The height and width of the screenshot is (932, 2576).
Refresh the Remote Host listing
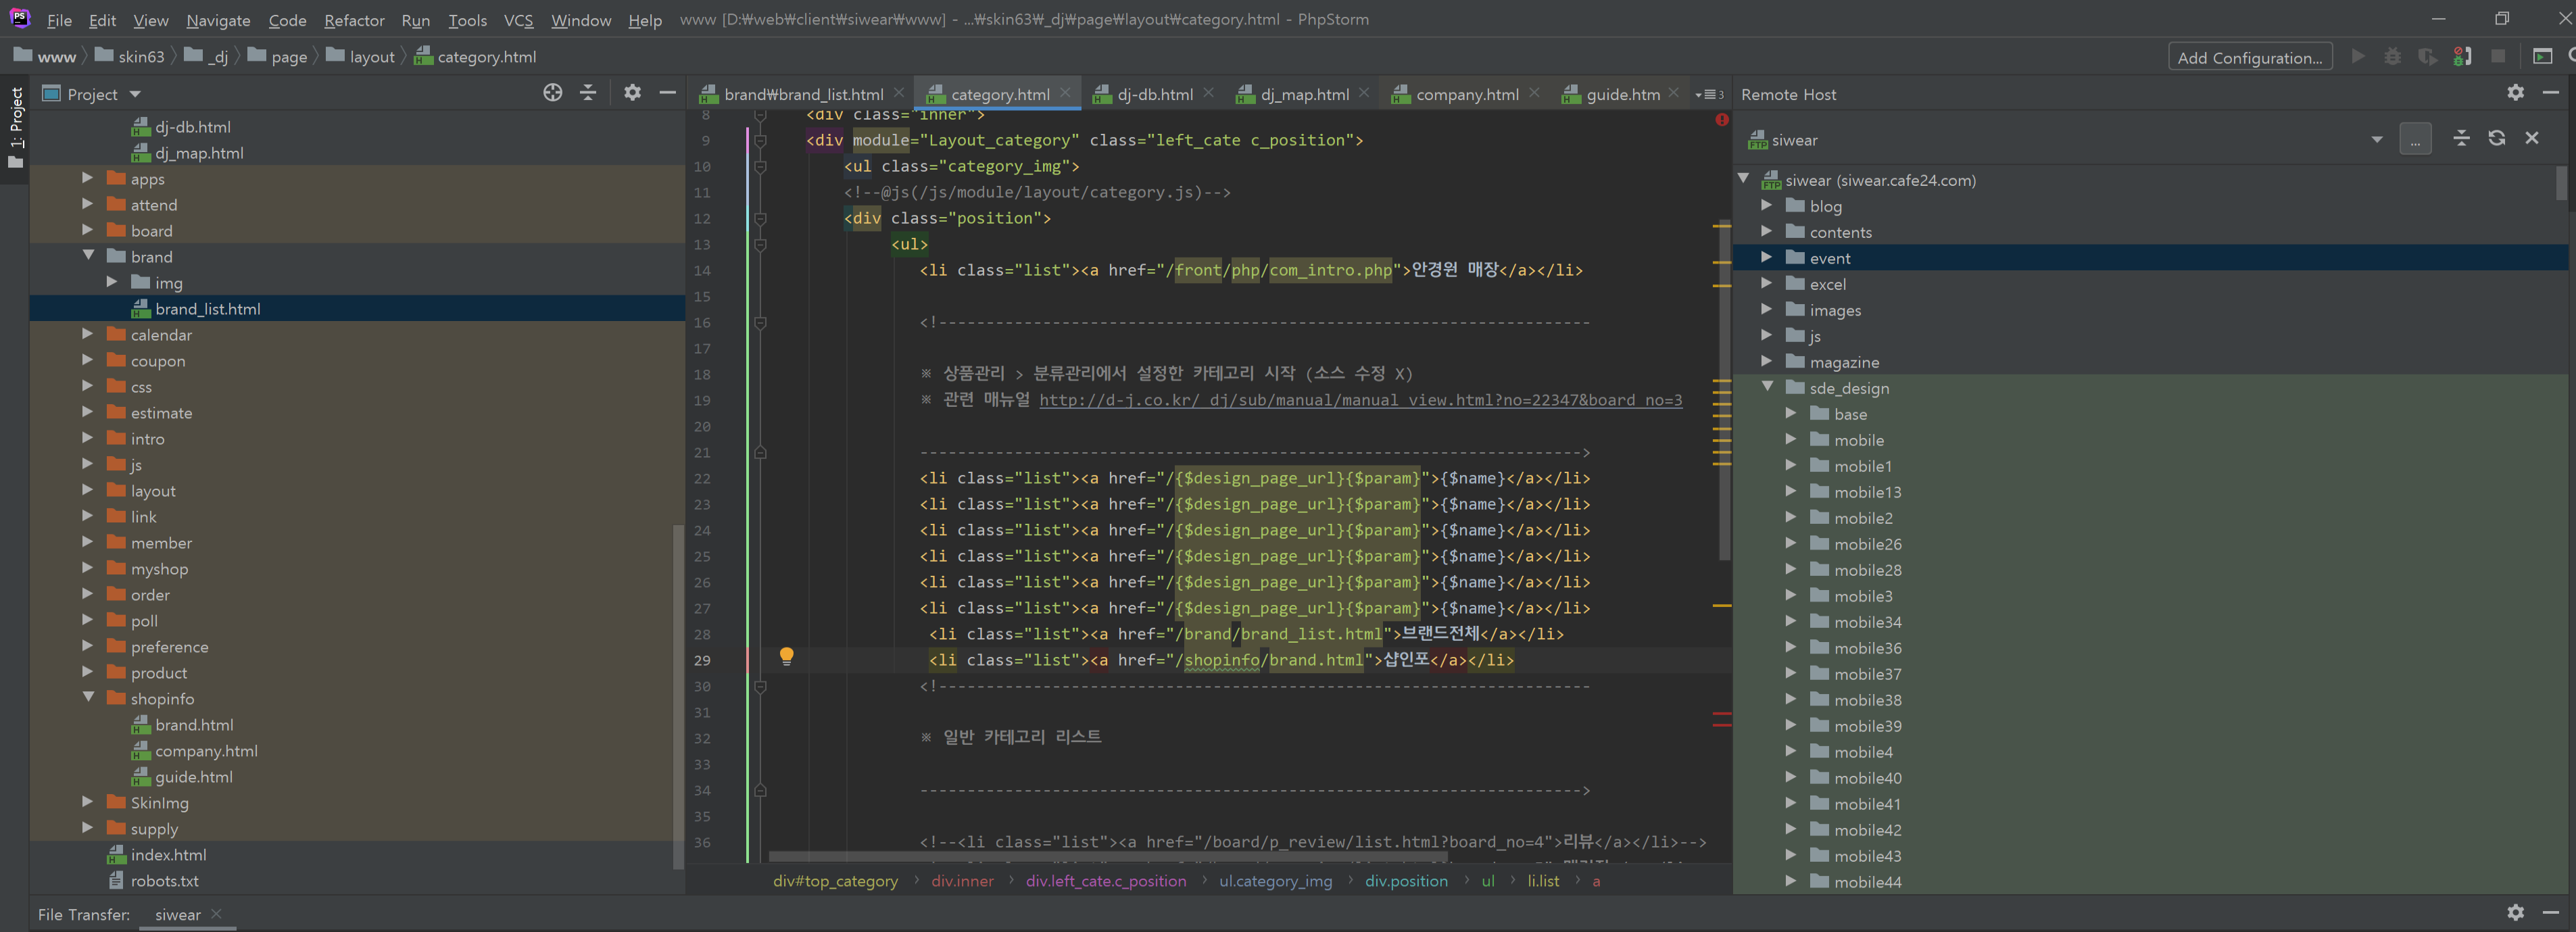pos(2496,139)
